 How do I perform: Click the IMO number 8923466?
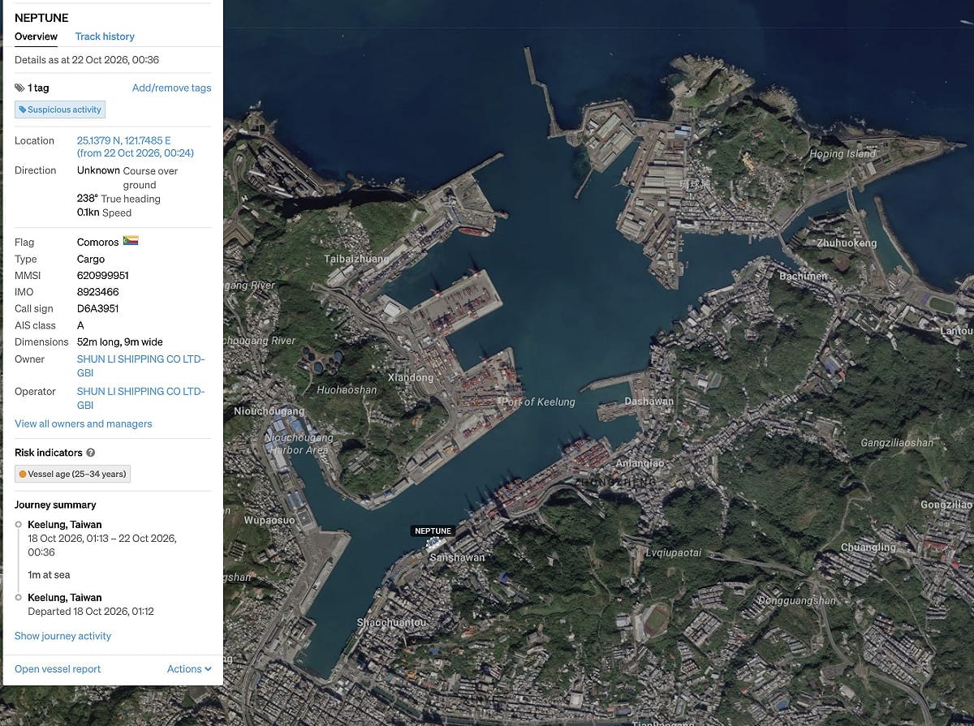pyautogui.click(x=98, y=292)
